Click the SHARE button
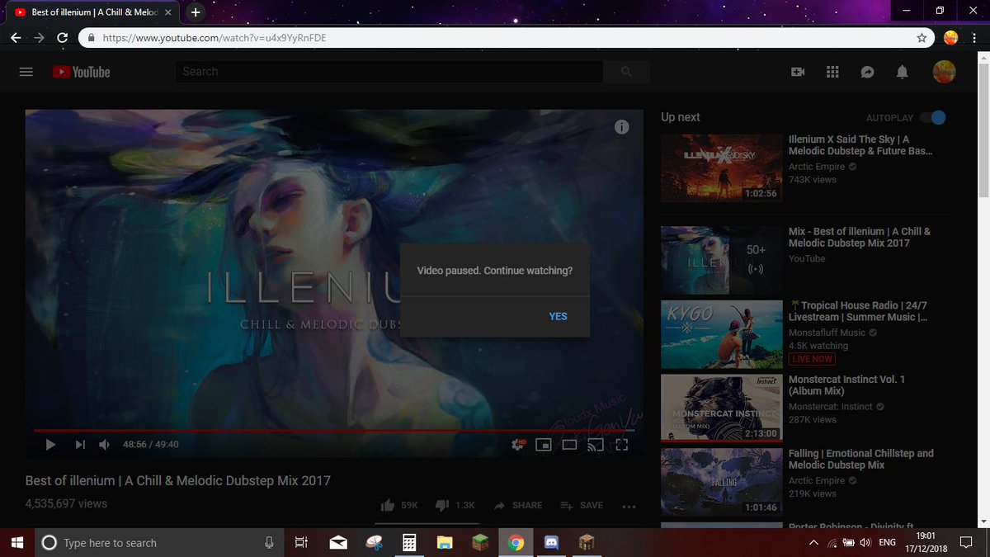Viewport: 990px width, 557px height. click(518, 505)
